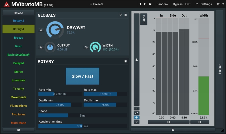
Task: Click the 5.80 Out value
Action: [184, 118]
